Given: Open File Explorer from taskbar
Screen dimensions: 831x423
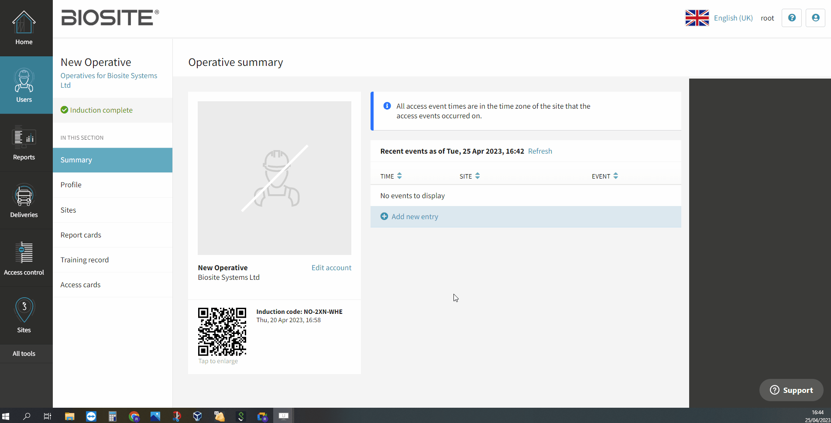Looking at the screenshot, I should pos(69,416).
